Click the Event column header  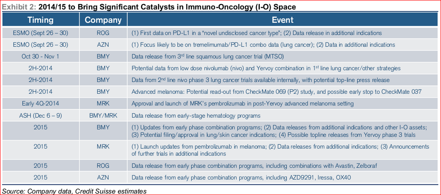[282, 20]
